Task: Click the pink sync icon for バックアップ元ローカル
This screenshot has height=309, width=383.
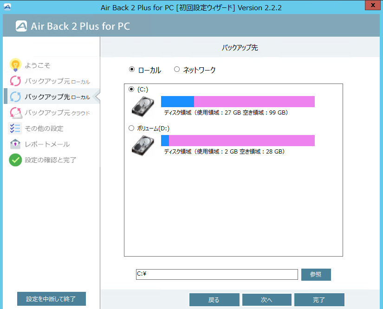Action: (x=15, y=81)
